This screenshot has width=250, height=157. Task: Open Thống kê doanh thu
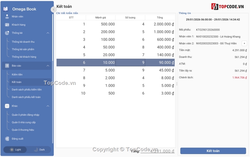tap(30, 42)
